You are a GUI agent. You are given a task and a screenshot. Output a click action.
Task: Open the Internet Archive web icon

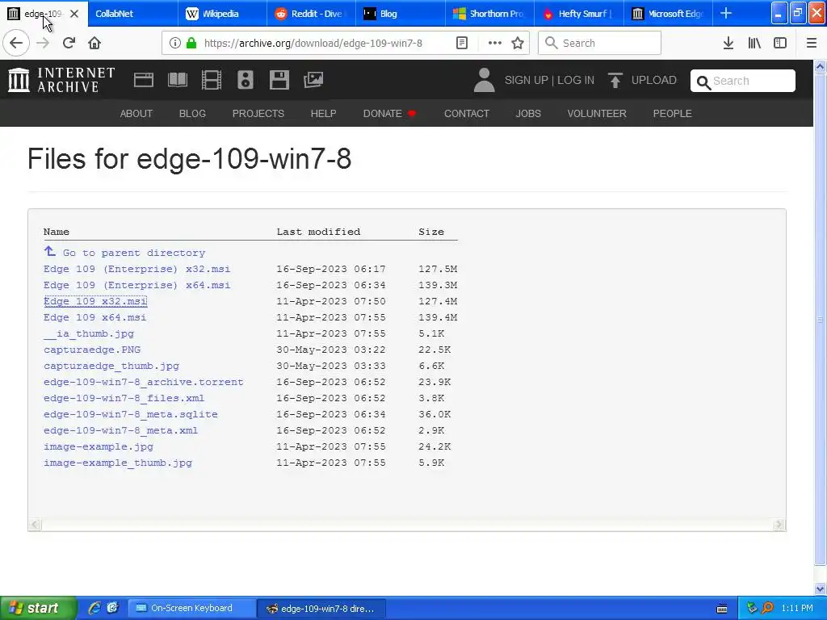point(144,80)
